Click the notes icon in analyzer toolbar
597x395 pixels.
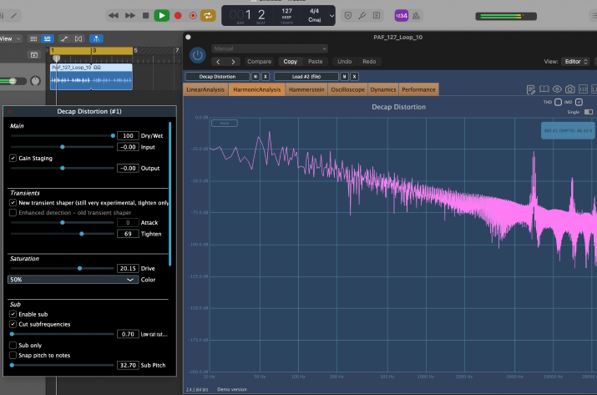click(531, 89)
